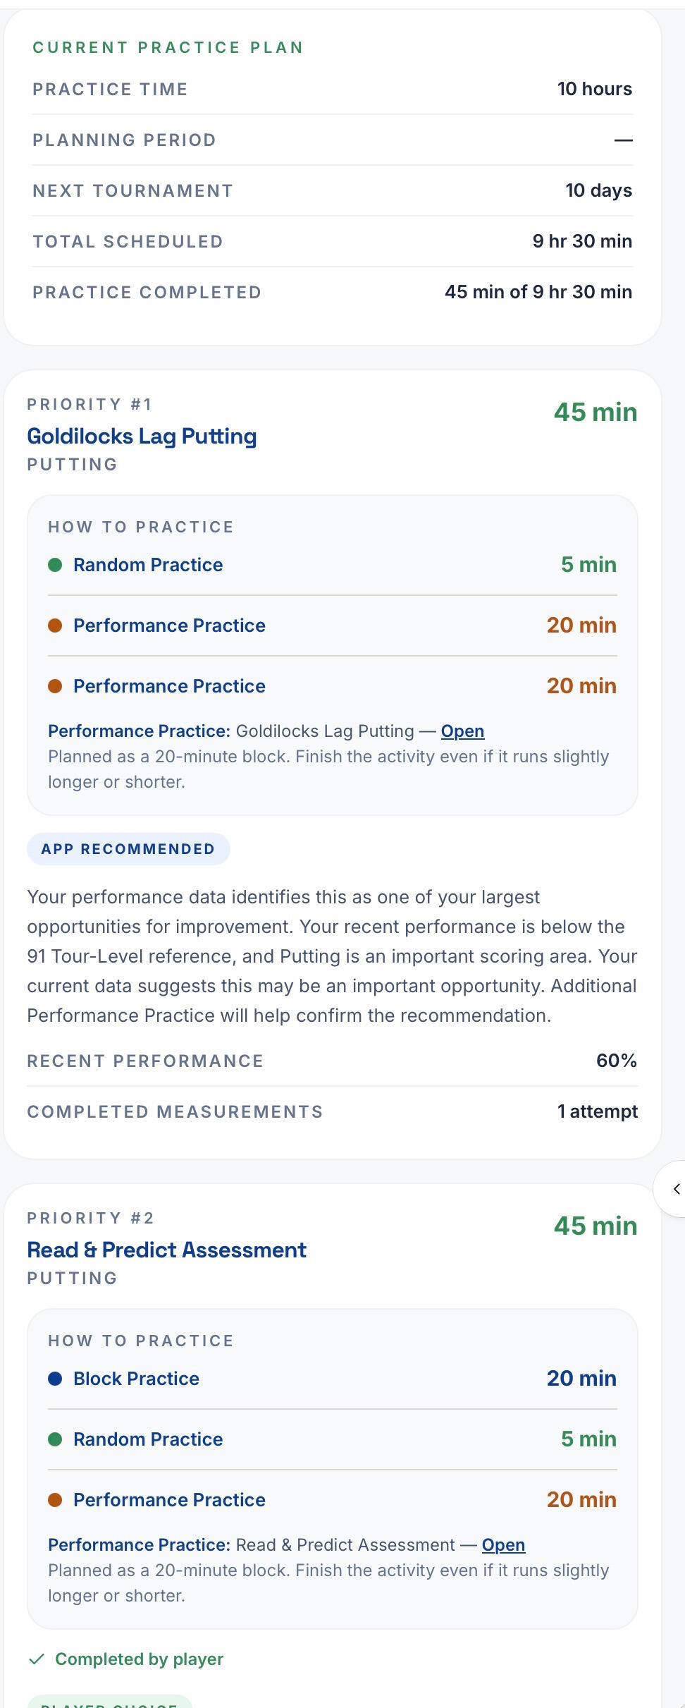Open Goldilocks Lag Putting performance practice link

462,731
